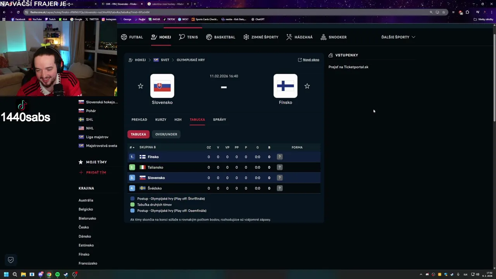Screen dimensions: 496x279
Task: Click Slovensko form question mark icon
Action: (x=279, y=178)
